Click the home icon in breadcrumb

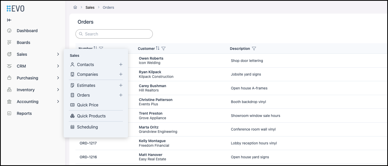click(x=75, y=7)
